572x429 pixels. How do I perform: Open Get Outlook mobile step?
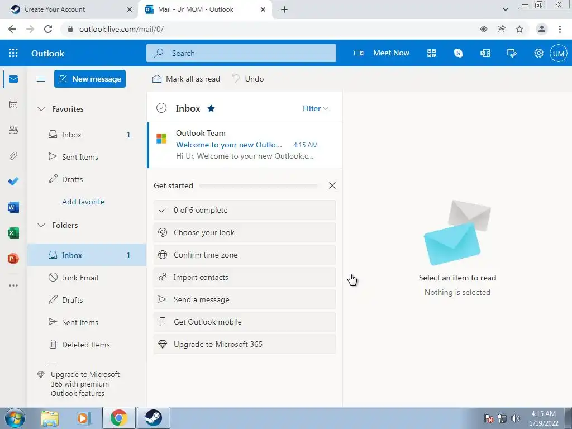(x=245, y=322)
